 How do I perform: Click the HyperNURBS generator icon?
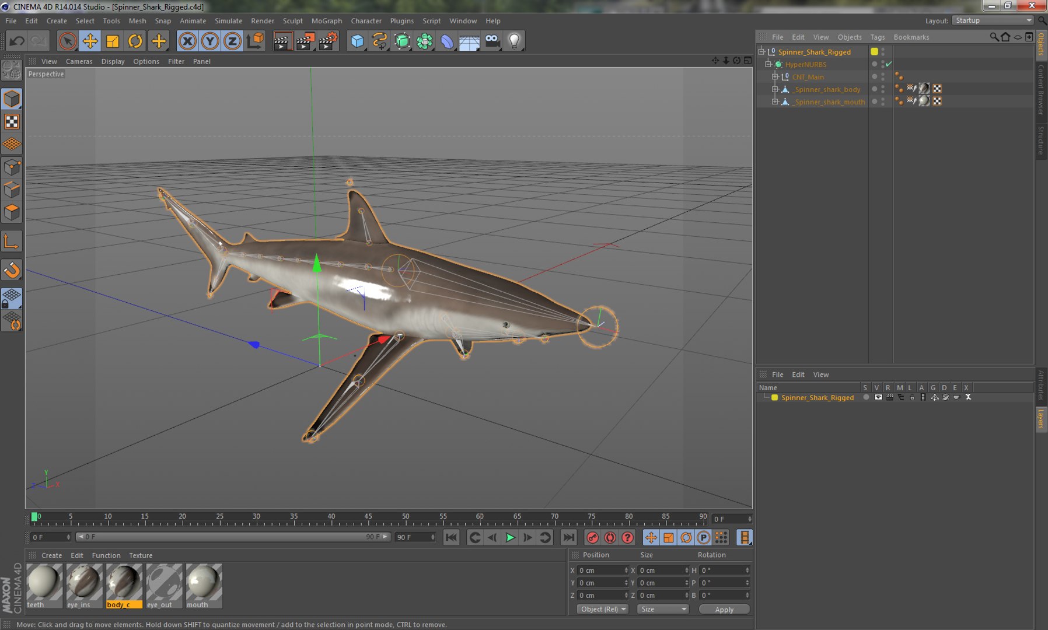403,41
